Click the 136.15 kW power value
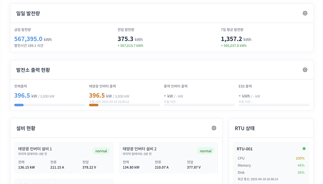323x184 pixels. (x=26, y=167)
